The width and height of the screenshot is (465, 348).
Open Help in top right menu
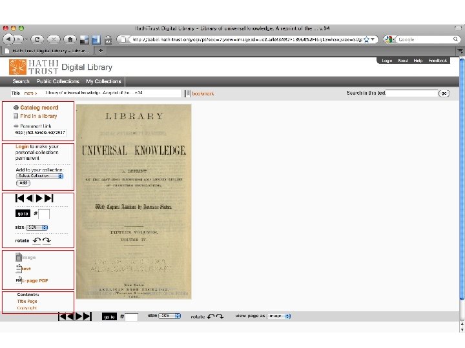coord(418,61)
